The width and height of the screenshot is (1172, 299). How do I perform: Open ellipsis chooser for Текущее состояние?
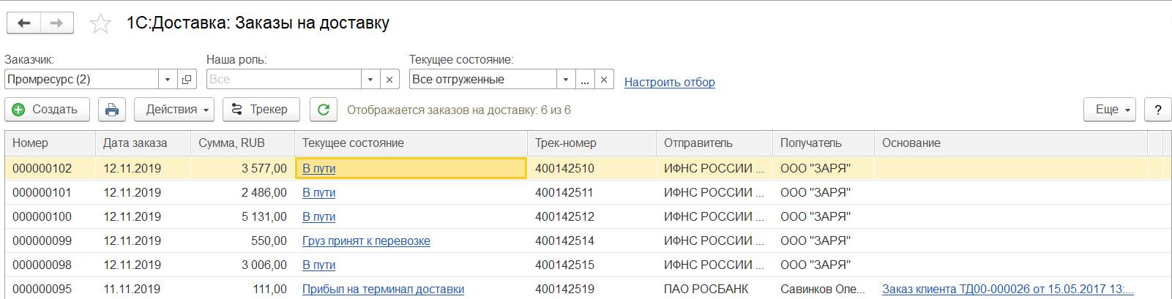(x=584, y=79)
